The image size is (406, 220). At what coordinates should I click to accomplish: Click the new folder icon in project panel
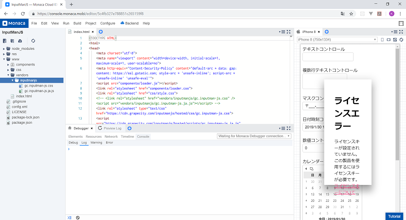click(12, 41)
